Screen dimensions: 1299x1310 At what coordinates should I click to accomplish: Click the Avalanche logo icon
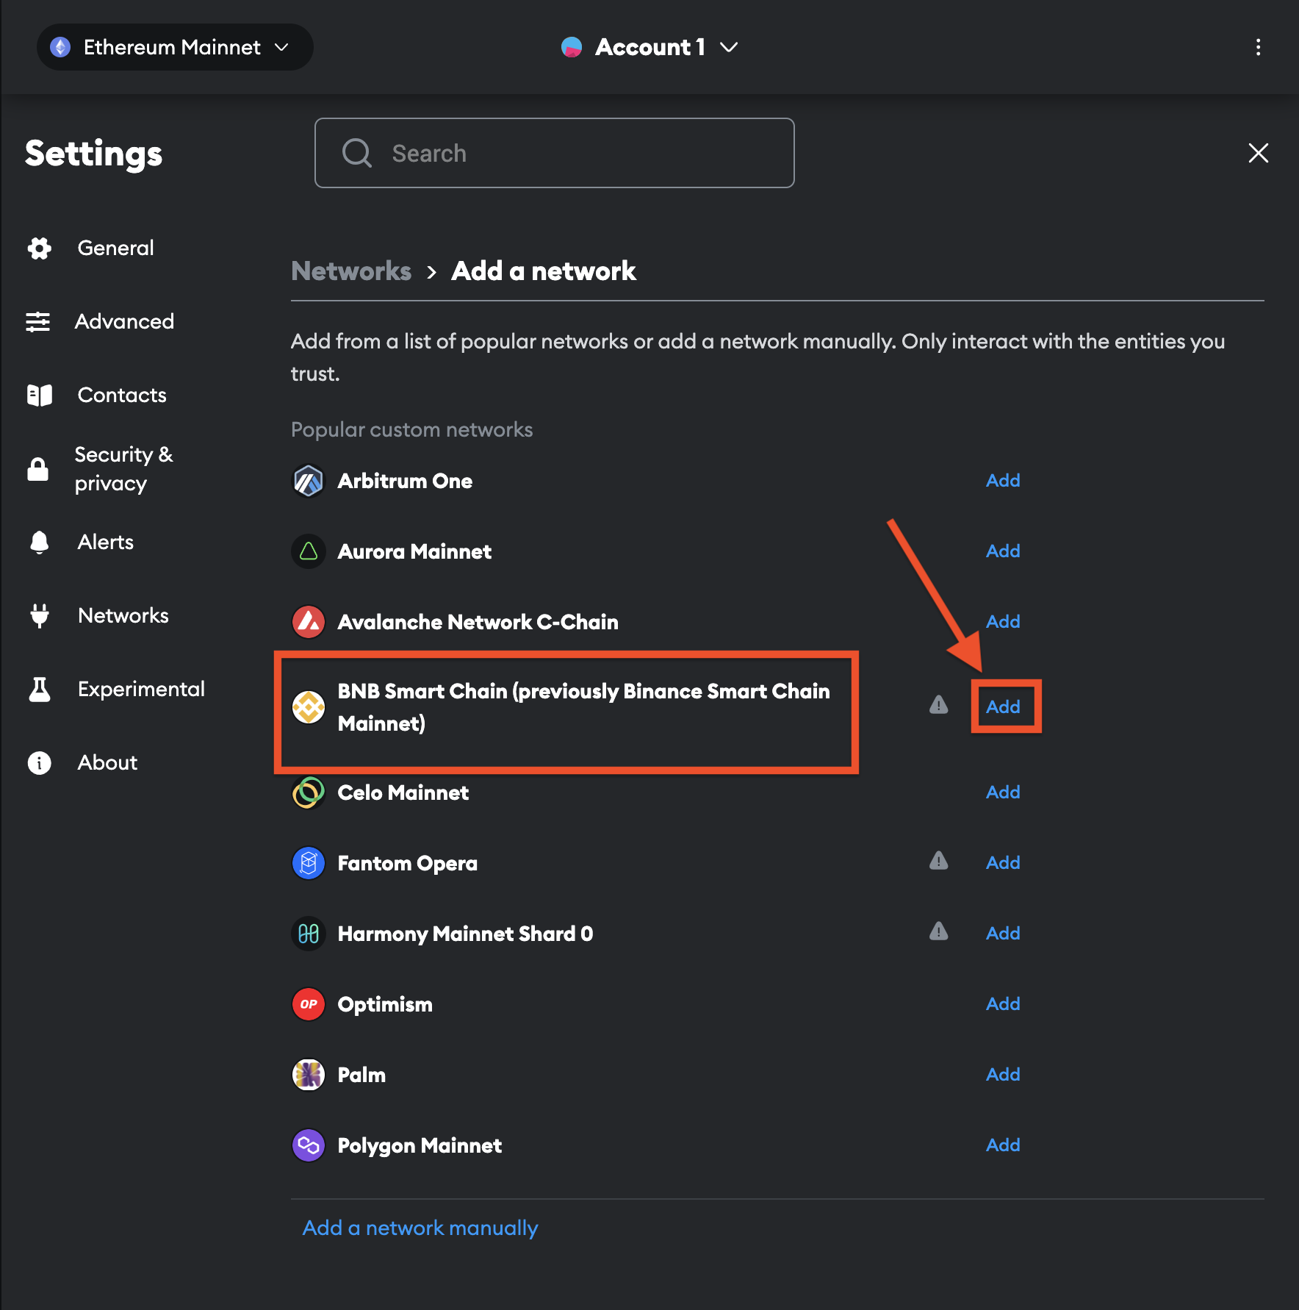click(309, 622)
